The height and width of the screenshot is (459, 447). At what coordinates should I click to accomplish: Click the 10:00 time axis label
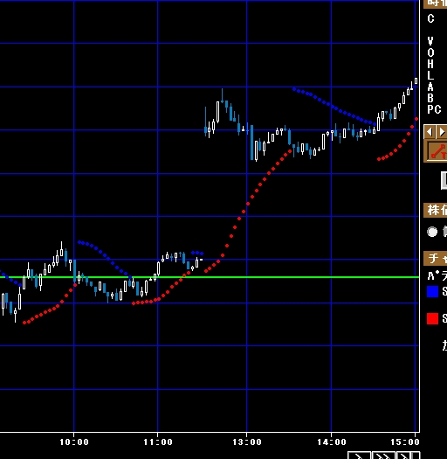click(x=74, y=442)
